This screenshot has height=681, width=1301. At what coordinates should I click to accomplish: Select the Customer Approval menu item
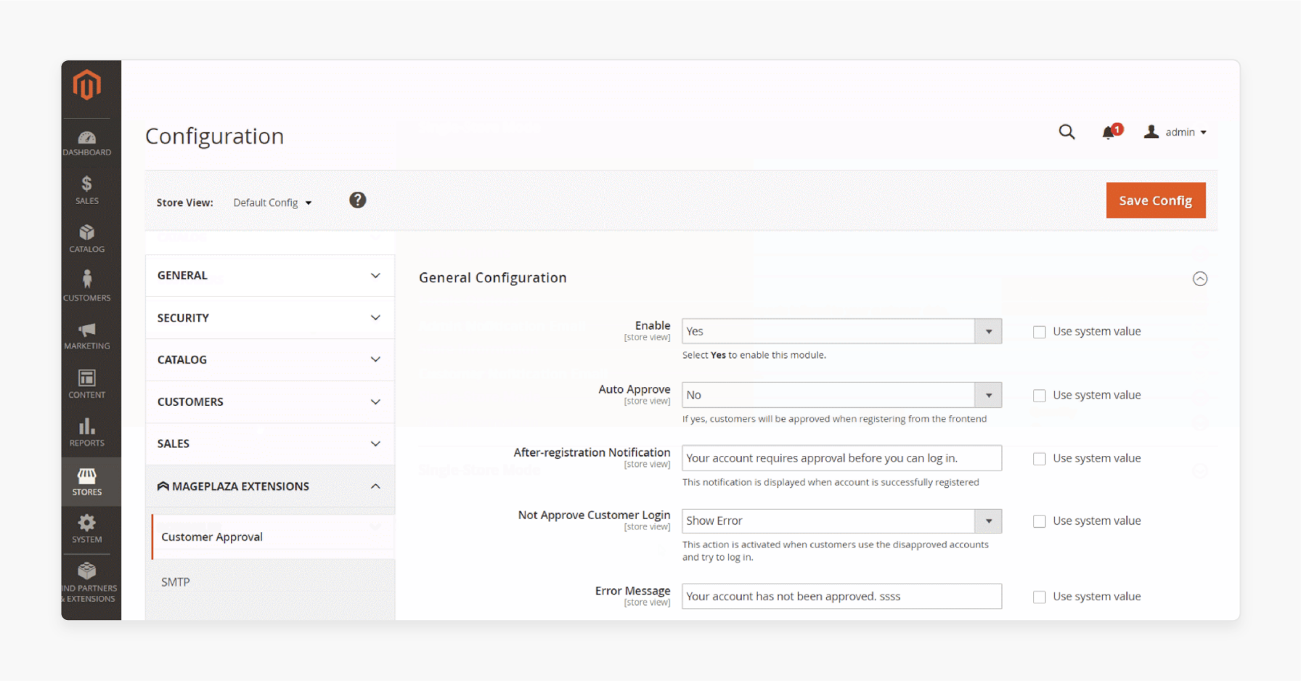273,537
